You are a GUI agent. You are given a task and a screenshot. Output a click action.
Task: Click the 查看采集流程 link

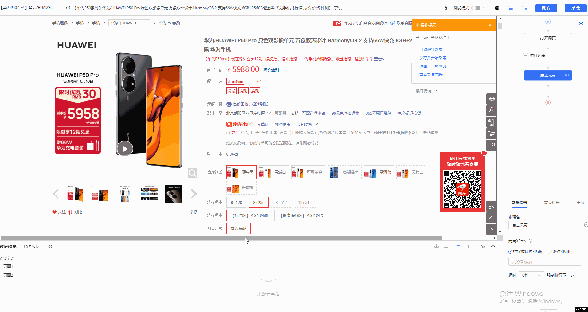(431, 74)
